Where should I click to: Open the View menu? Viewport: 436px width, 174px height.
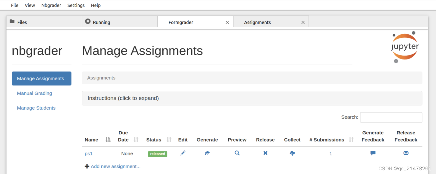coord(30,5)
